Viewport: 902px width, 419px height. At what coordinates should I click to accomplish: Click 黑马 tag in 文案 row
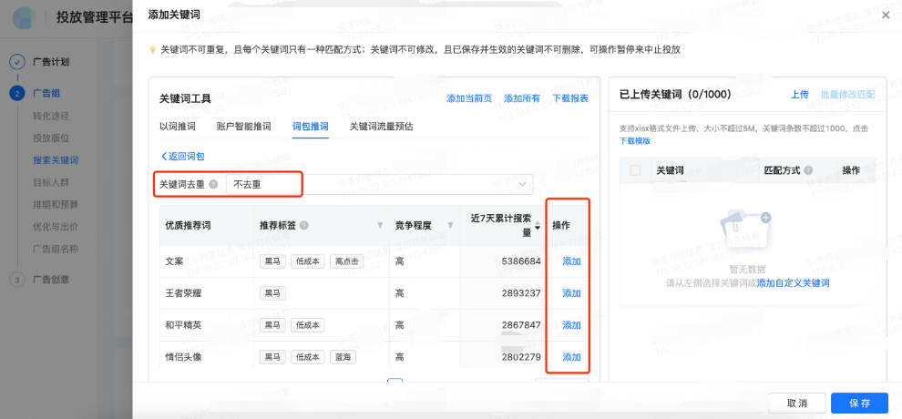[x=272, y=261]
